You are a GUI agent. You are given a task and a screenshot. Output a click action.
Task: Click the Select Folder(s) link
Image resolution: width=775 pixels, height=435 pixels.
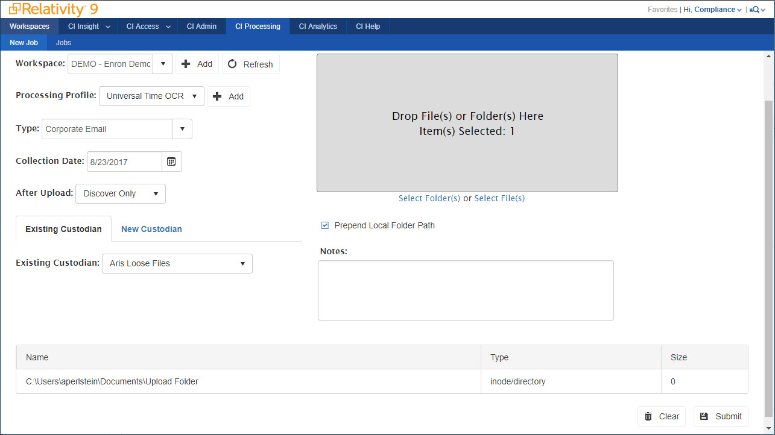429,198
